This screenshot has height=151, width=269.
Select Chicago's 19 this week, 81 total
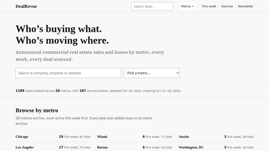(75, 137)
